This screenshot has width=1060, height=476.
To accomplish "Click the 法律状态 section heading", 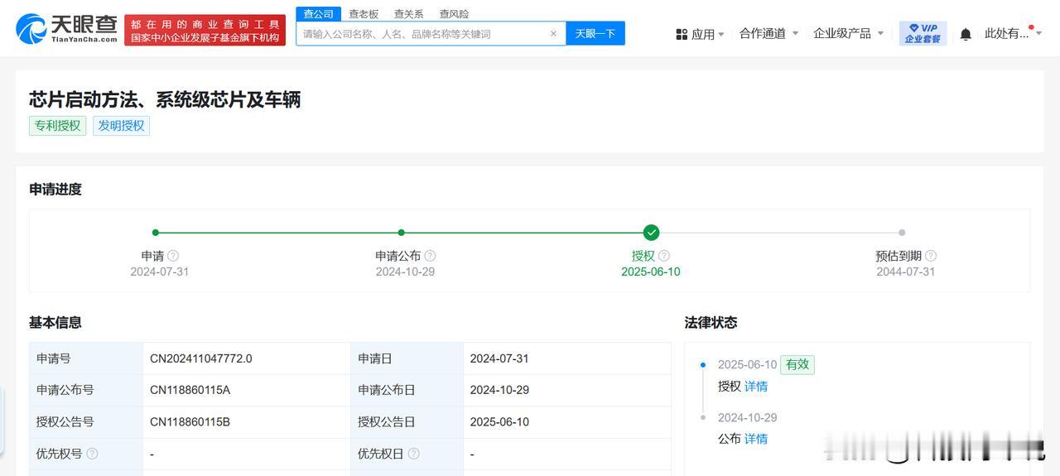I will click(711, 323).
